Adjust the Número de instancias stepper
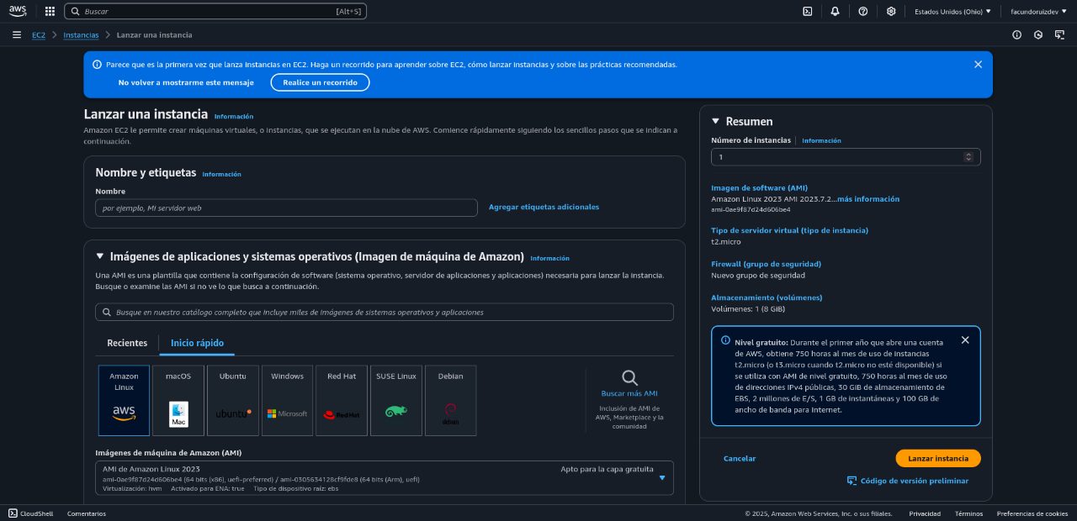This screenshot has height=521, width=1077. (x=968, y=156)
